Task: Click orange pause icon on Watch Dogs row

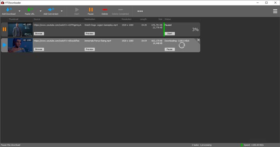Action: point(4,29)
